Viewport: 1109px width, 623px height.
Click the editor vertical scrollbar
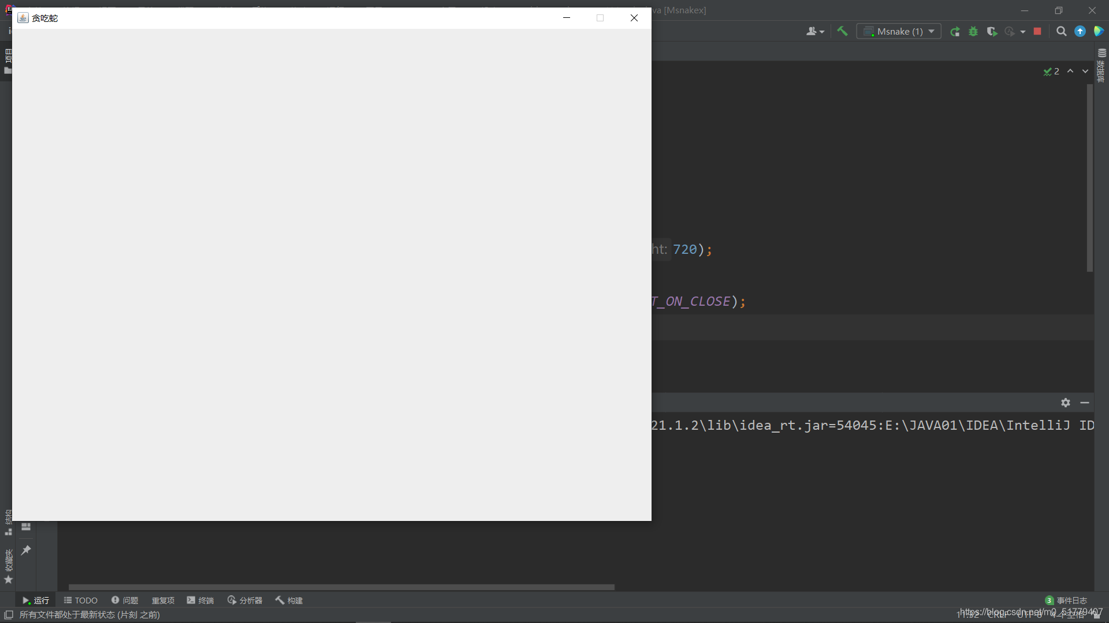1090,178
